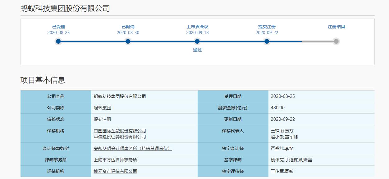Click the 480.00 financing amount cell

point(277,108)
